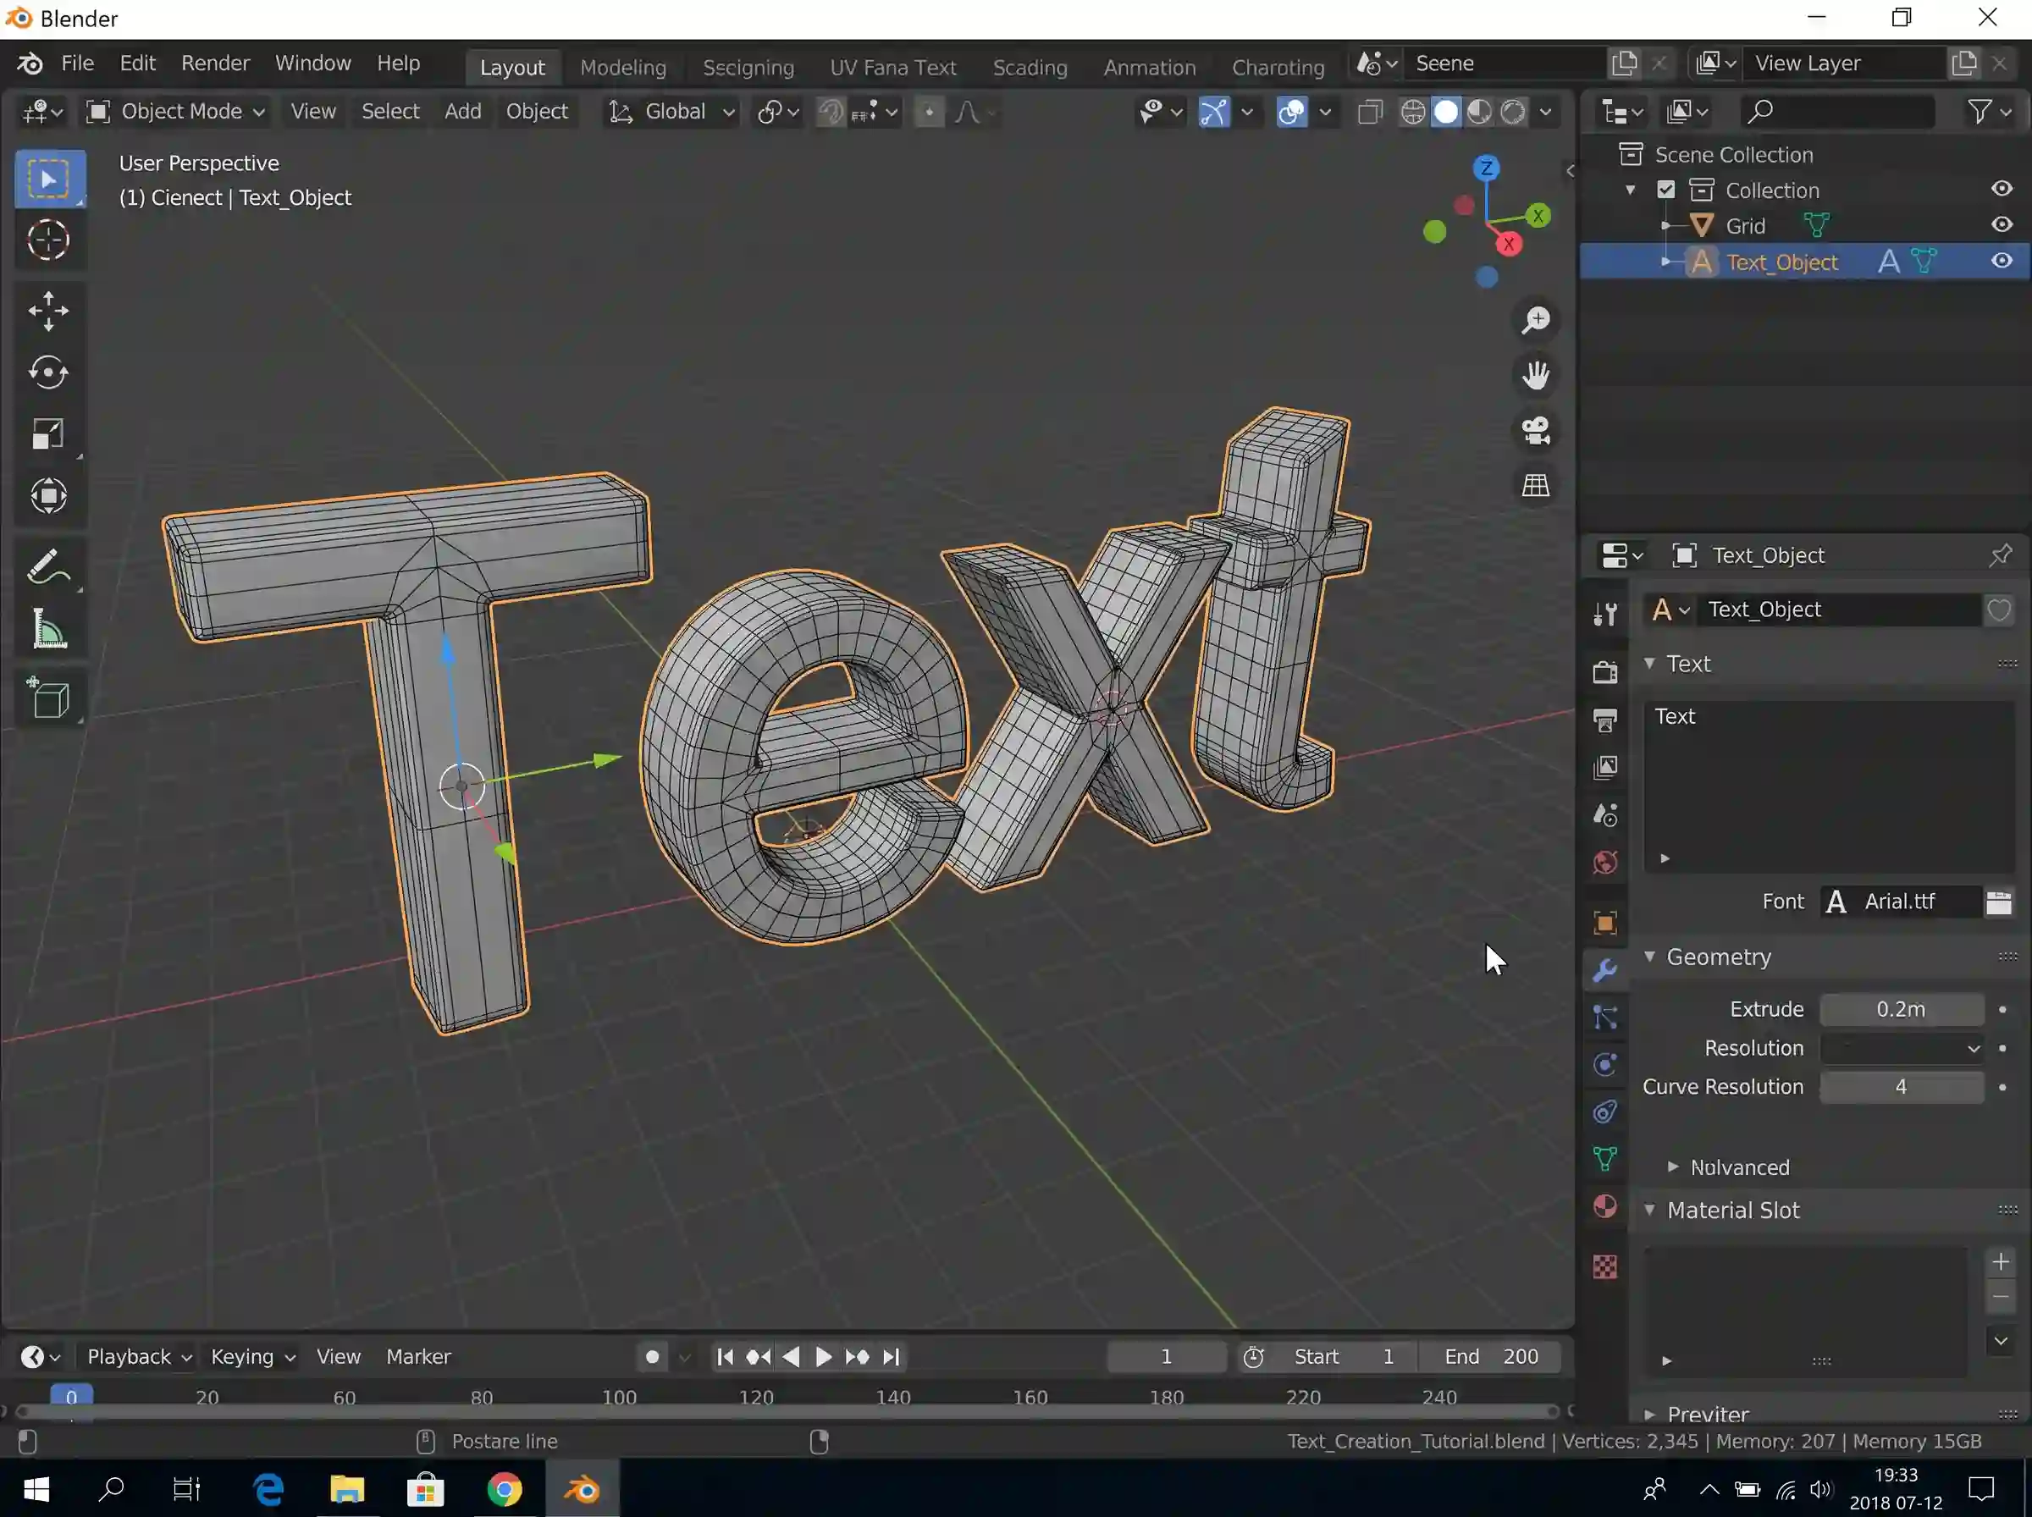This screenshot has height=1517, width=2032.
Task: Open the Playback menu in timeline
Action: (139, 1356)
